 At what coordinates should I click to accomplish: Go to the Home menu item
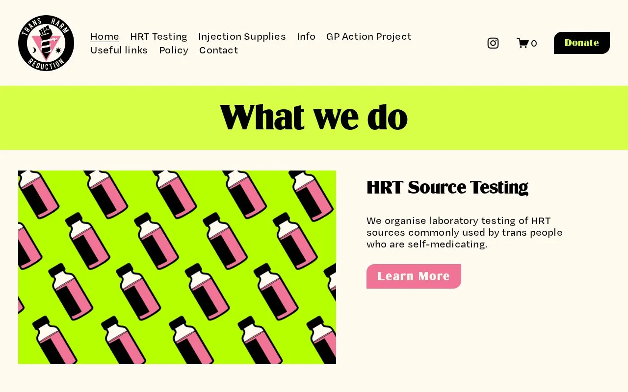pyautogui.click(x=105, y=37)
